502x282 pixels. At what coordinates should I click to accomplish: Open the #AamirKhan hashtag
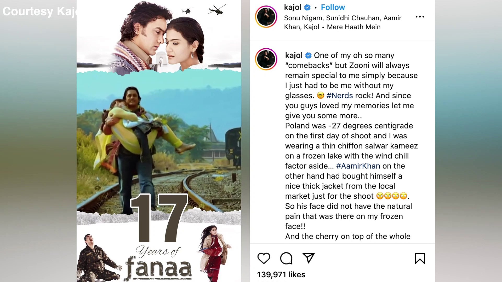[358, 166]
